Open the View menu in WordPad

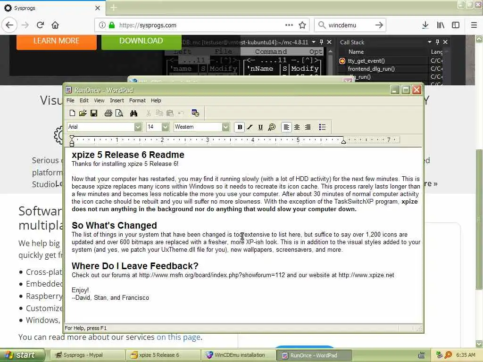[99, 100]
